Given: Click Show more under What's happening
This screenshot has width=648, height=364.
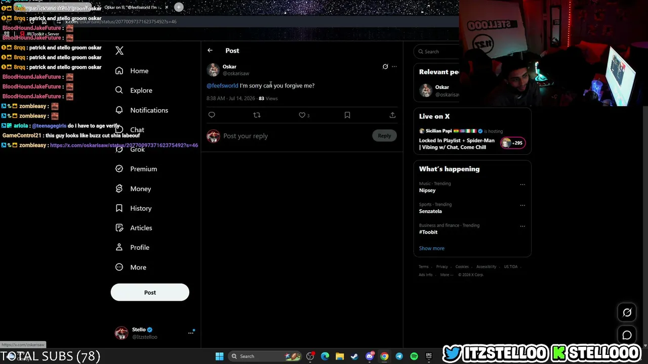Looking at the screenshot, I should coord(432,248).
